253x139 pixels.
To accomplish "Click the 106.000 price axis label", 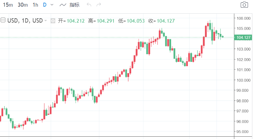I will (243, 18).
